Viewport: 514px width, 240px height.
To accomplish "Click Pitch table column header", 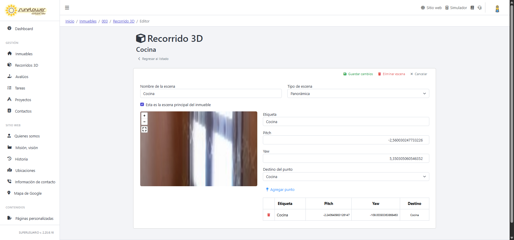I will point(329,203).
